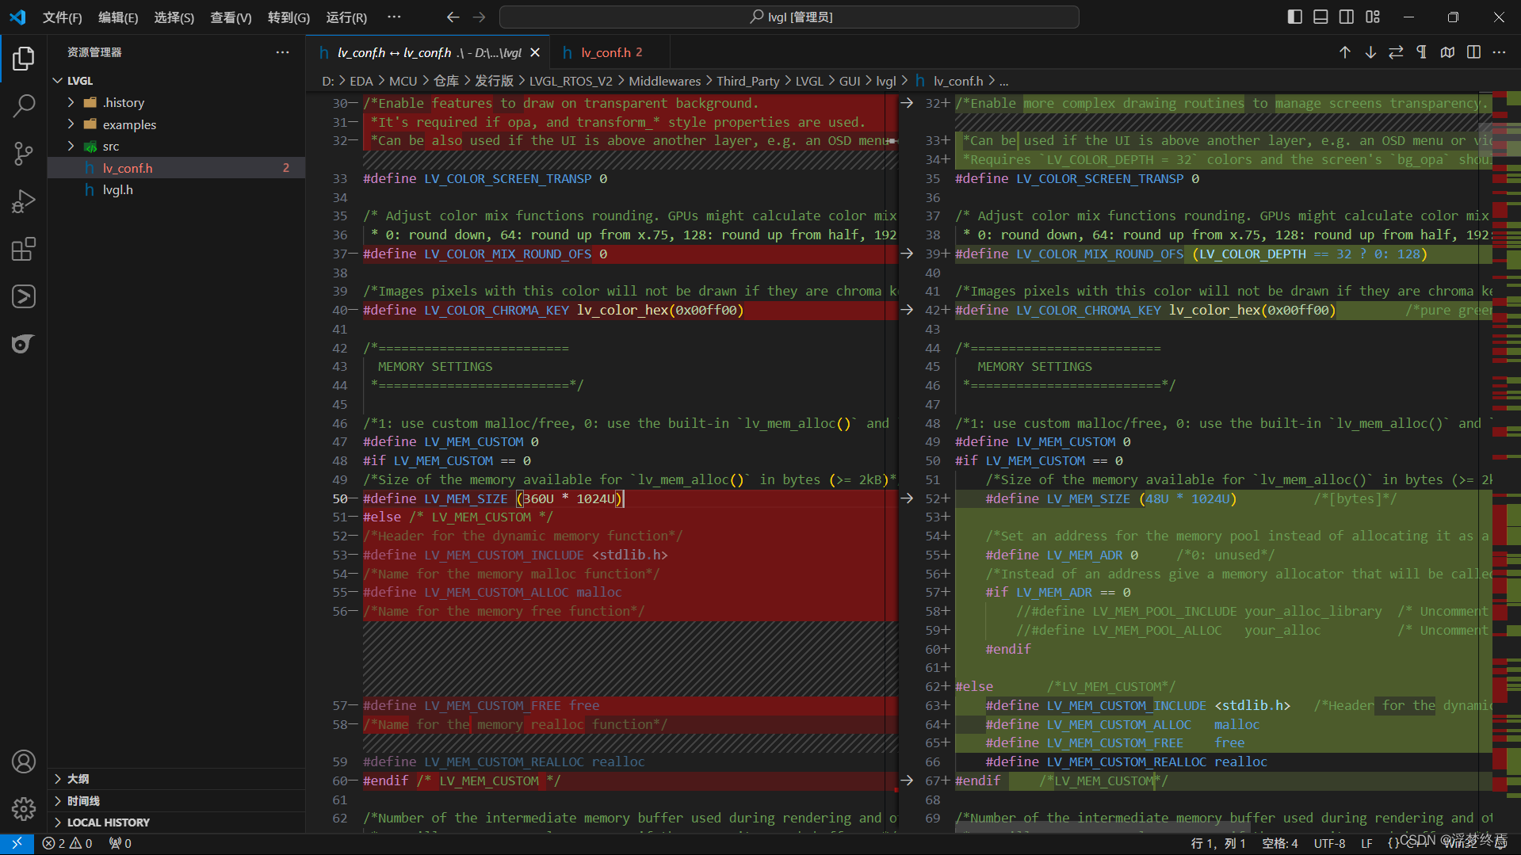Toggle the Primary Side Bar

point(1294,16)
